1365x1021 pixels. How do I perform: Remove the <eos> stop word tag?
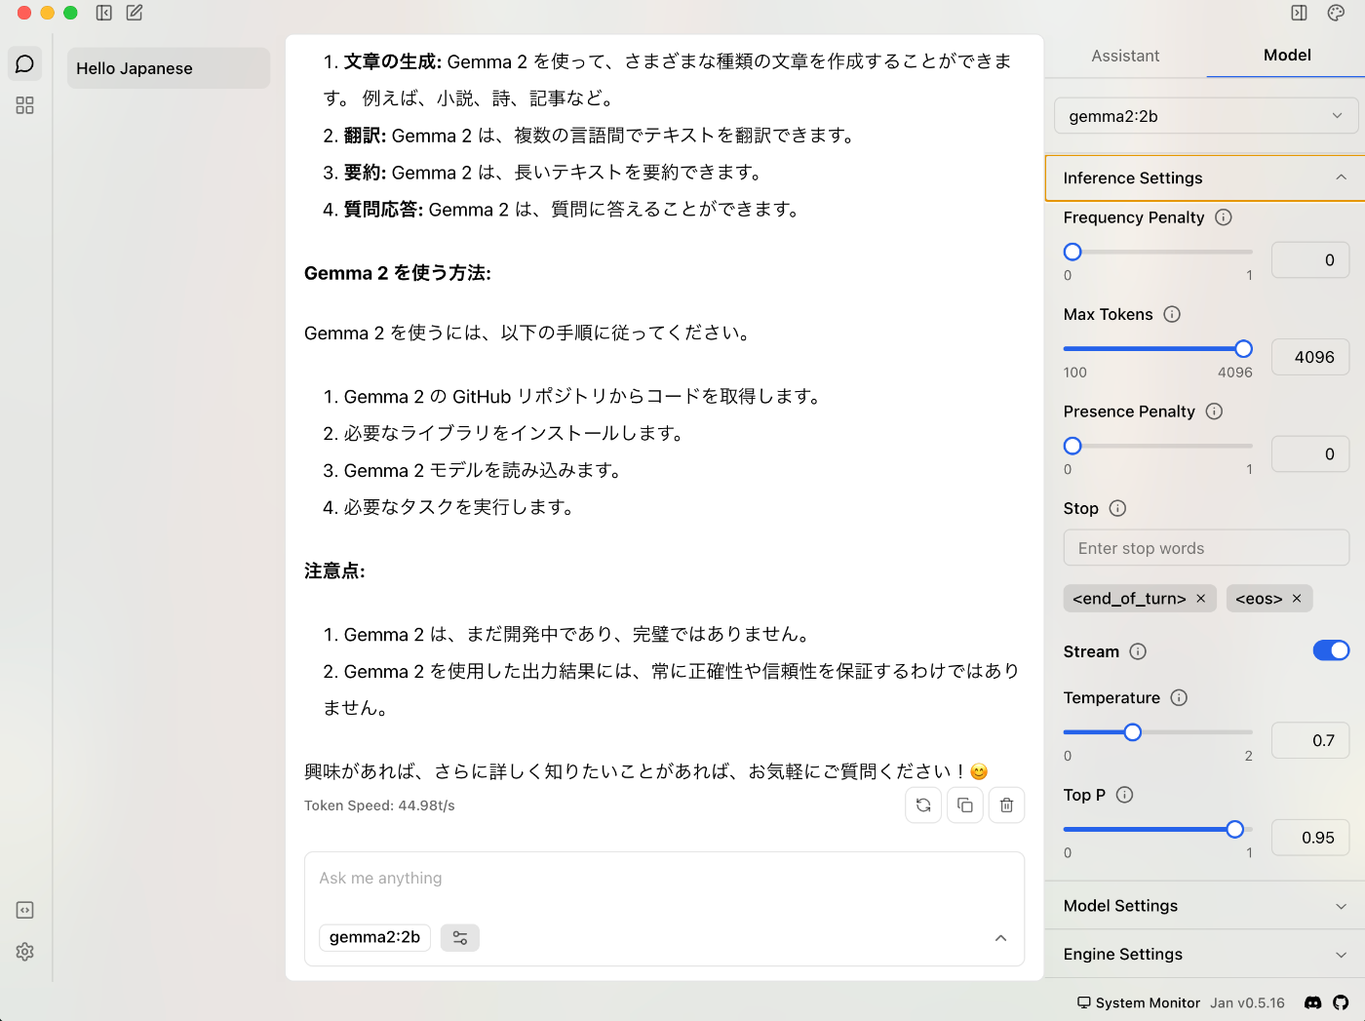[1297, 599]
